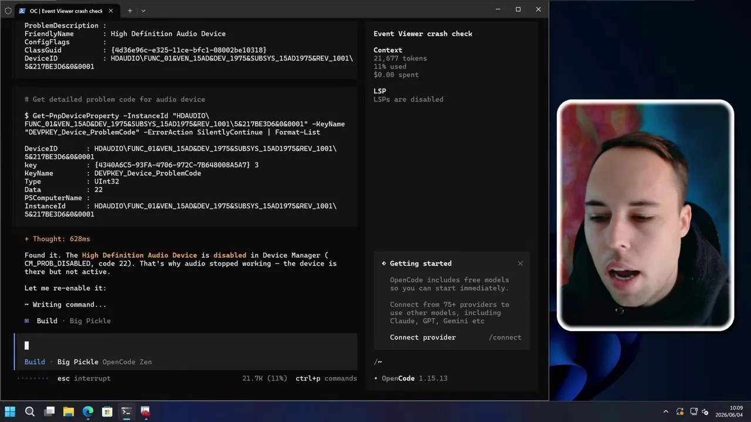Viewport: 751px width, 422px height.
Task: Expand the Thought: 628ms section
Action: pos(57,239)
